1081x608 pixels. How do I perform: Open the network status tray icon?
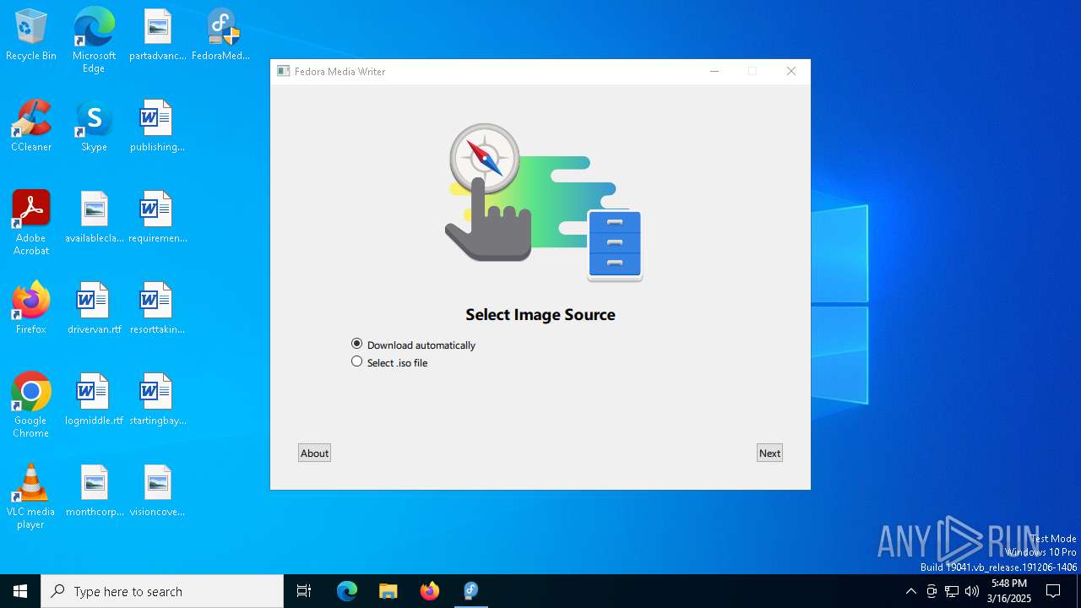(x=952, y=591)
